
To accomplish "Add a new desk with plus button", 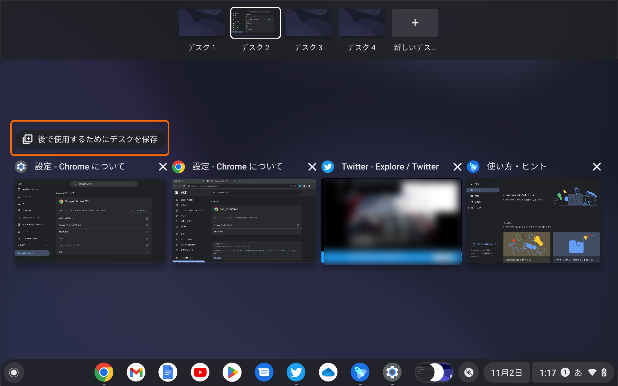I will 415,23.
